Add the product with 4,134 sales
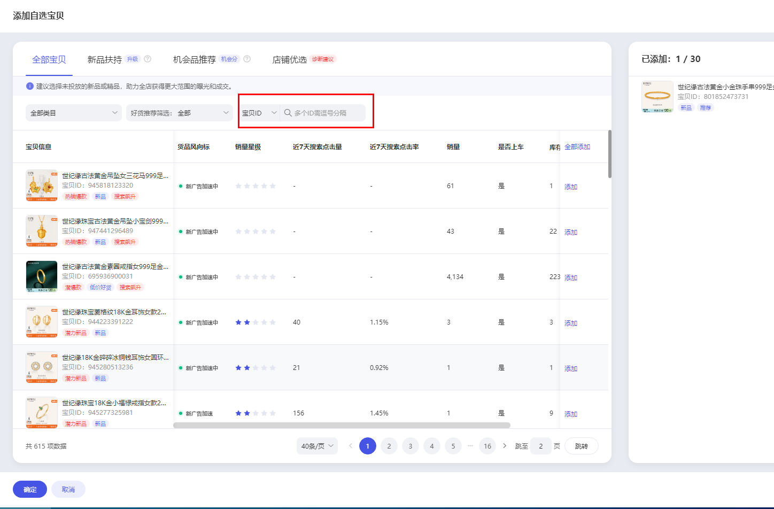 tap(571, 277)
